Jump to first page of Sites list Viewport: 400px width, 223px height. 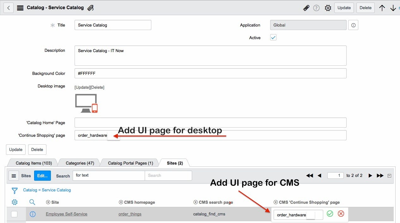[310, 176]
